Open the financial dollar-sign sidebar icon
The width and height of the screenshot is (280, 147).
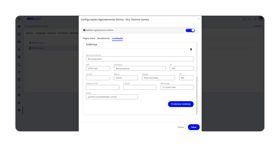pyautogui.click(x=19, y=87)
